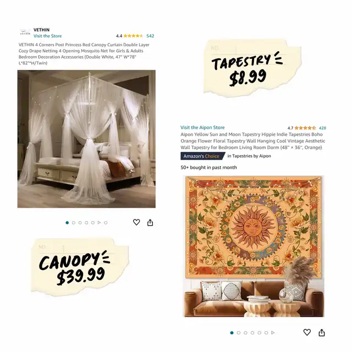352x352 pixels.
Task: Play the tapestry product video indicator
Action: (x=273, y=332)
